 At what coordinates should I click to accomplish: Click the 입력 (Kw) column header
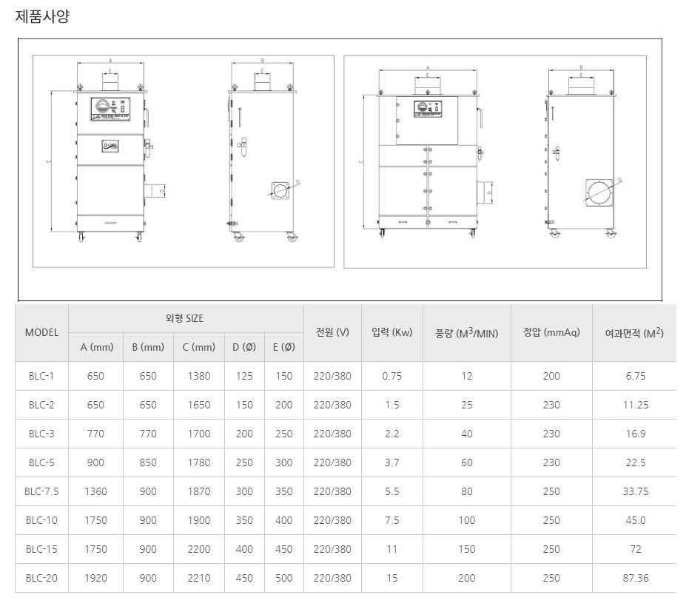[391, 333]
